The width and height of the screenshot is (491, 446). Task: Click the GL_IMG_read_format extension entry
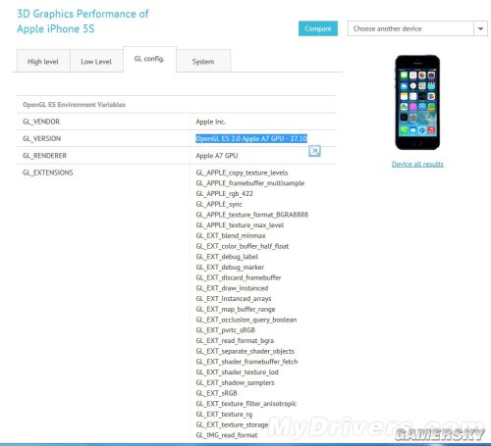click(x=227, y=435)
